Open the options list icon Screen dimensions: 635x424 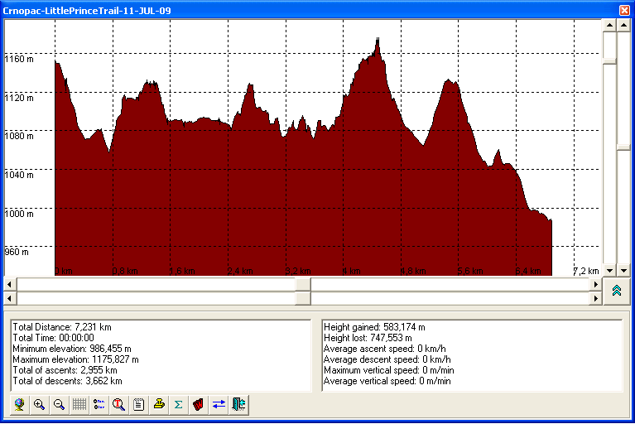[x=99, y=405]
